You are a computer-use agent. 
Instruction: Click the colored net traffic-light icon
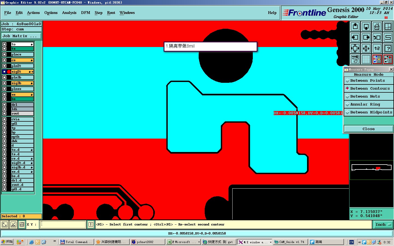point(377,59)
